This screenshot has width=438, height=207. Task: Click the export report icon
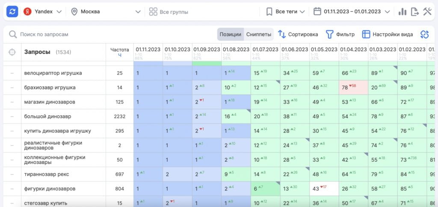pos(414,12)
